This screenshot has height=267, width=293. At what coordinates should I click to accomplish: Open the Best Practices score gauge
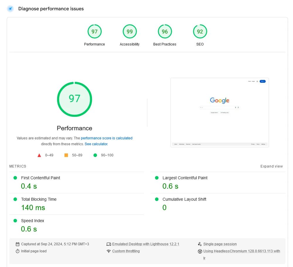click(165, 31)
